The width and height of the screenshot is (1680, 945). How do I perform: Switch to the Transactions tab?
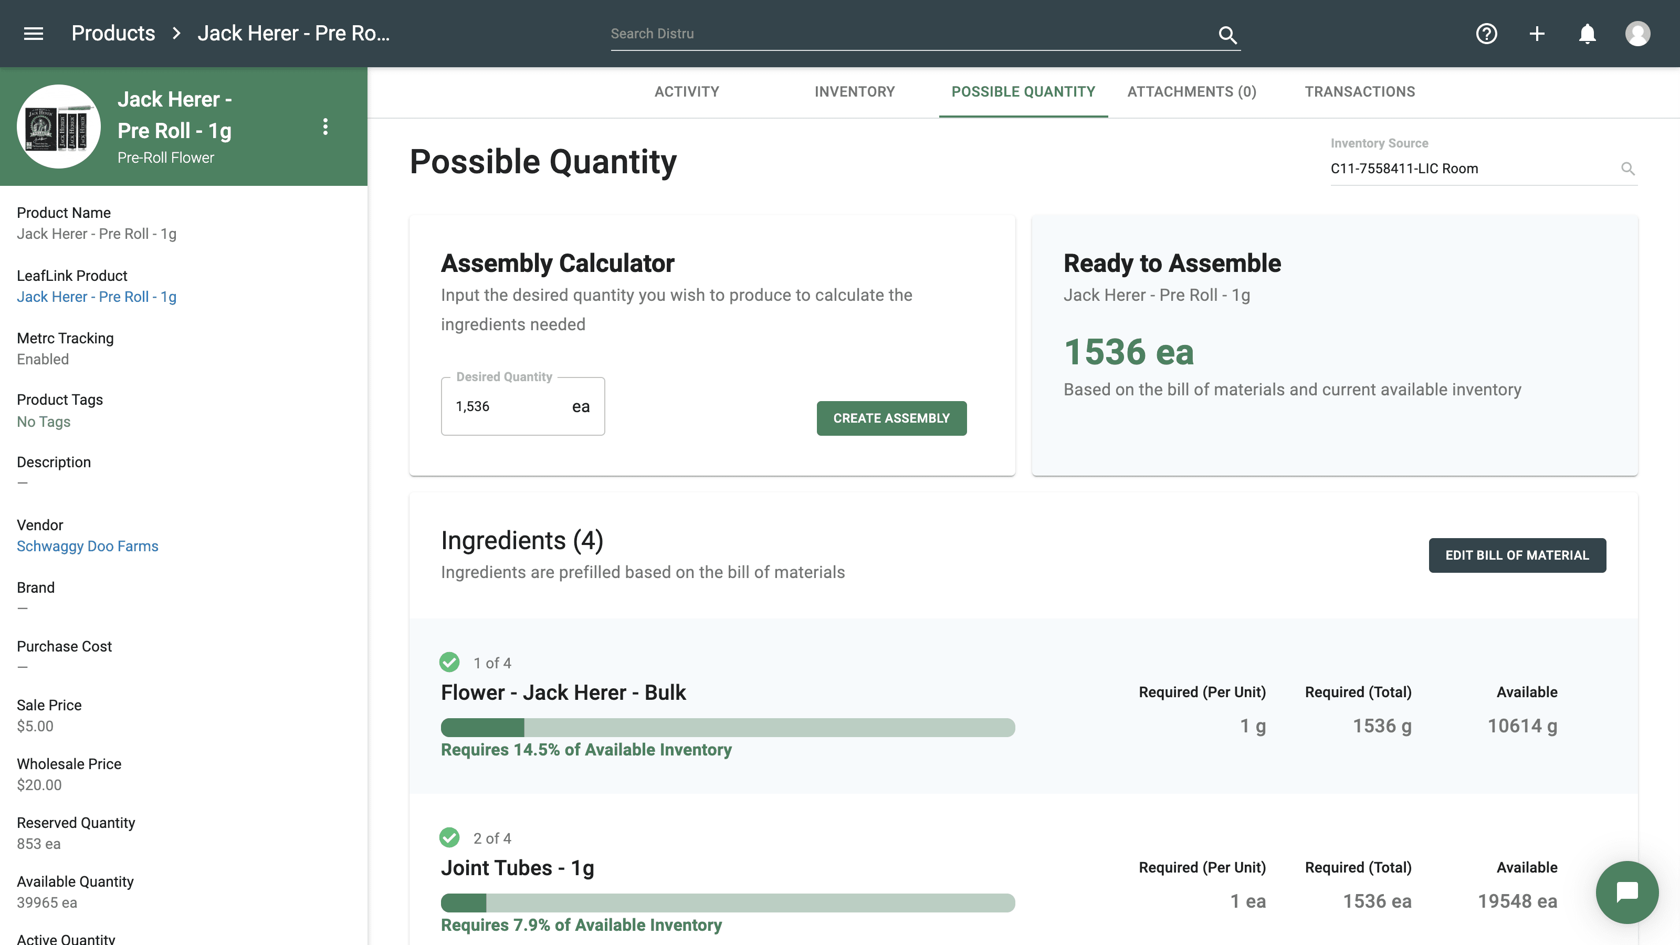[1360, 92]
